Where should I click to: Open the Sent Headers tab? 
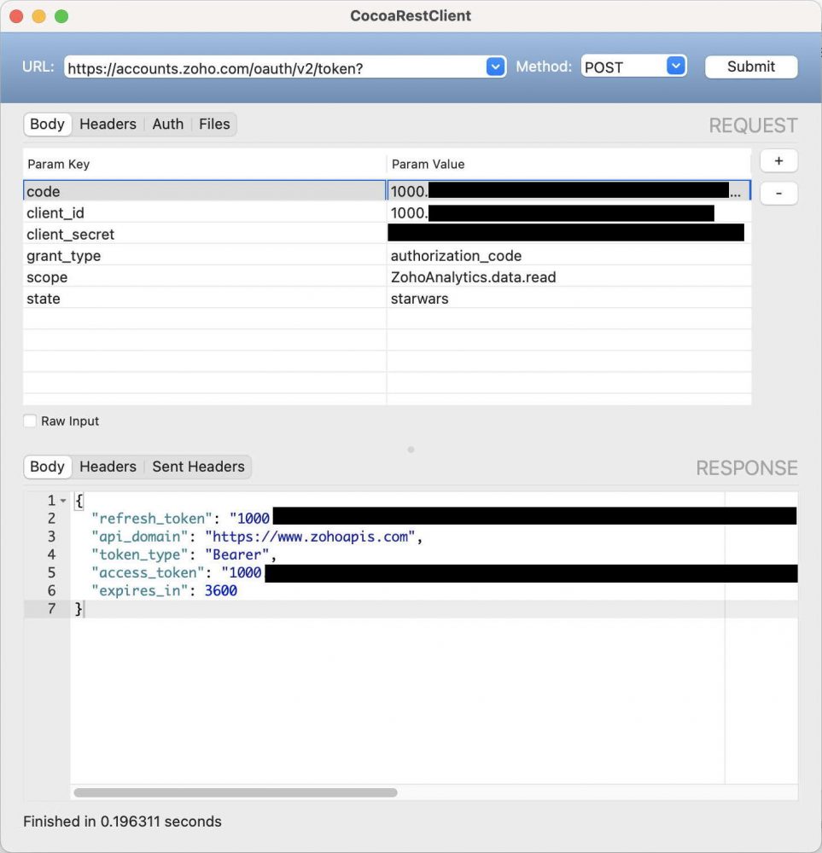[198, 467]
